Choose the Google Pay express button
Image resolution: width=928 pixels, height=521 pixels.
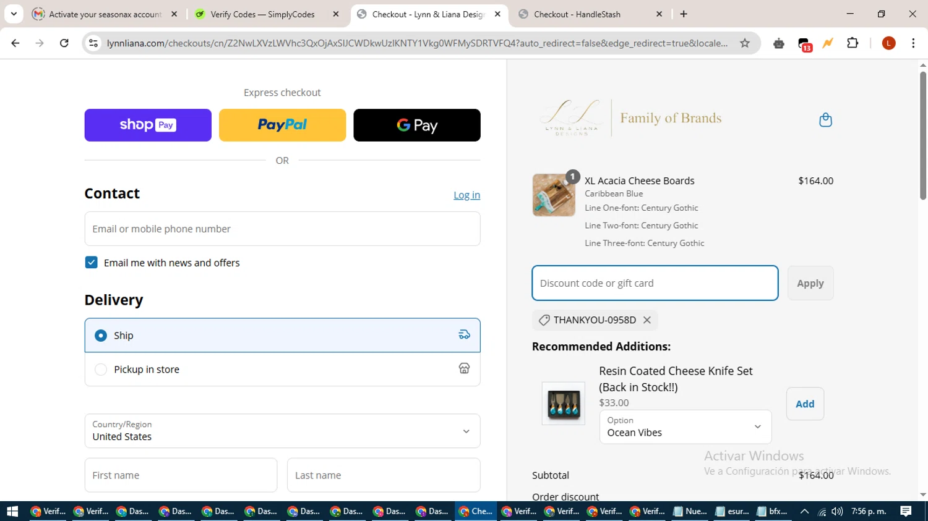[417, 125]
